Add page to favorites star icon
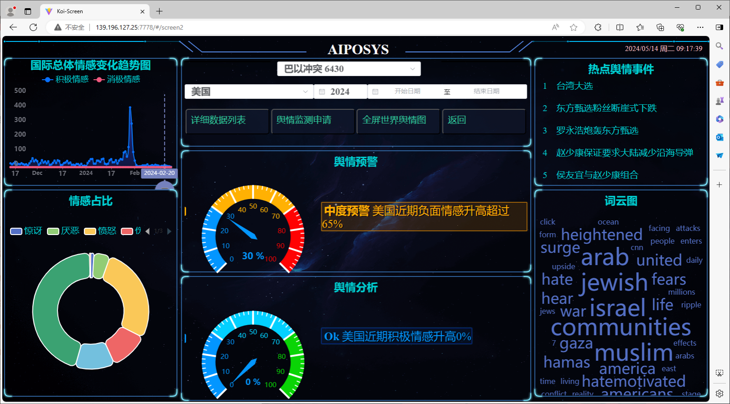730x404 pixels. tap(574, 27)
